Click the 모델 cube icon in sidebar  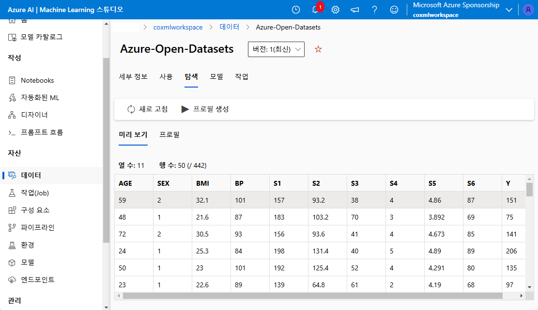point(12,263)
